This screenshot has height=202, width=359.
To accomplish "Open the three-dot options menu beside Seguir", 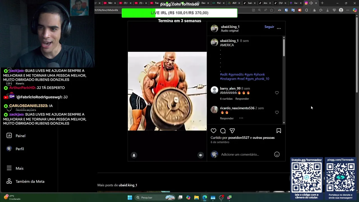I will click(x=279, y=28).
